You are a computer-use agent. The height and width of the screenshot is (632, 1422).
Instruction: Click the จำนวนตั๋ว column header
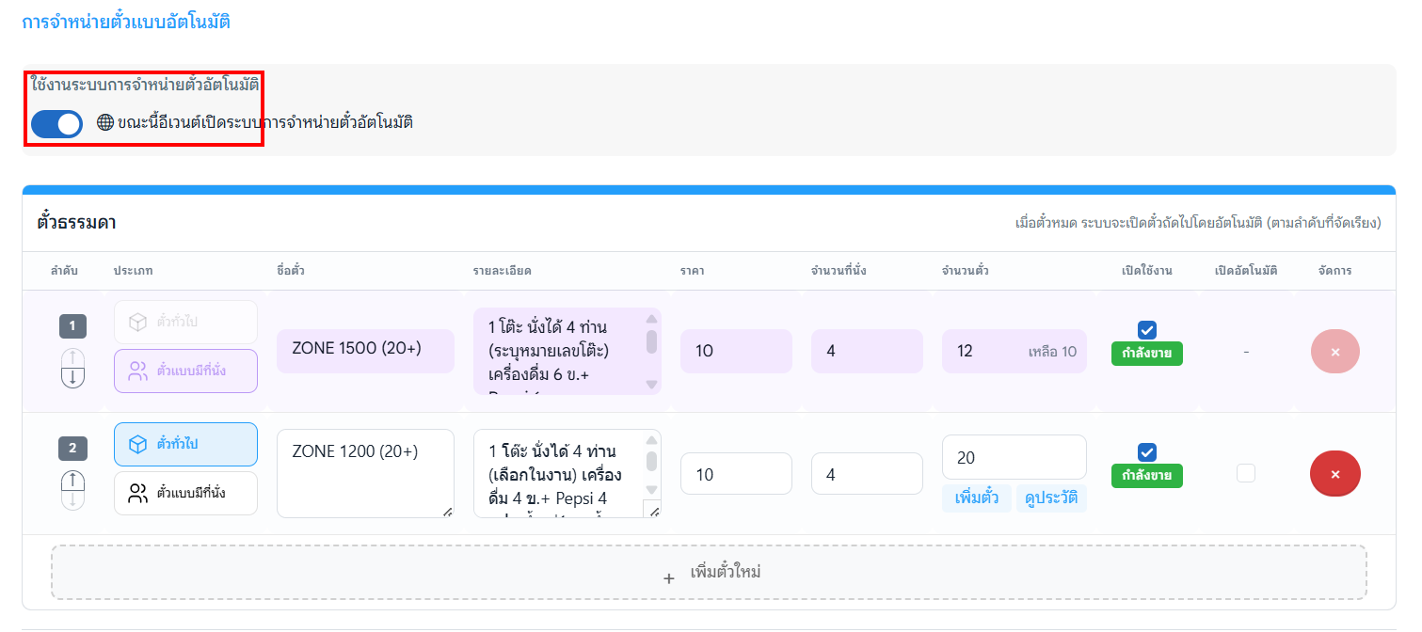[x=965, y=271]
